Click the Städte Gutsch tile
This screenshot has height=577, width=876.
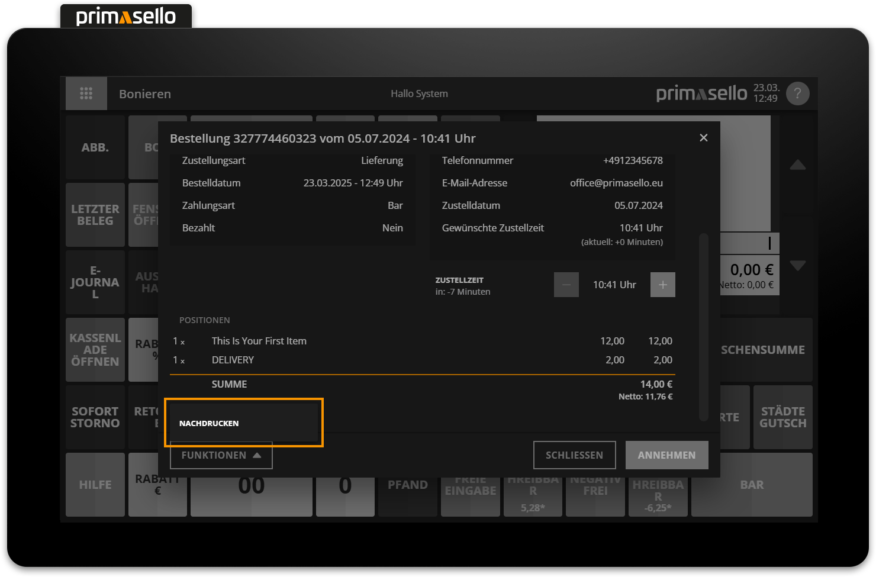pos(782,417)
